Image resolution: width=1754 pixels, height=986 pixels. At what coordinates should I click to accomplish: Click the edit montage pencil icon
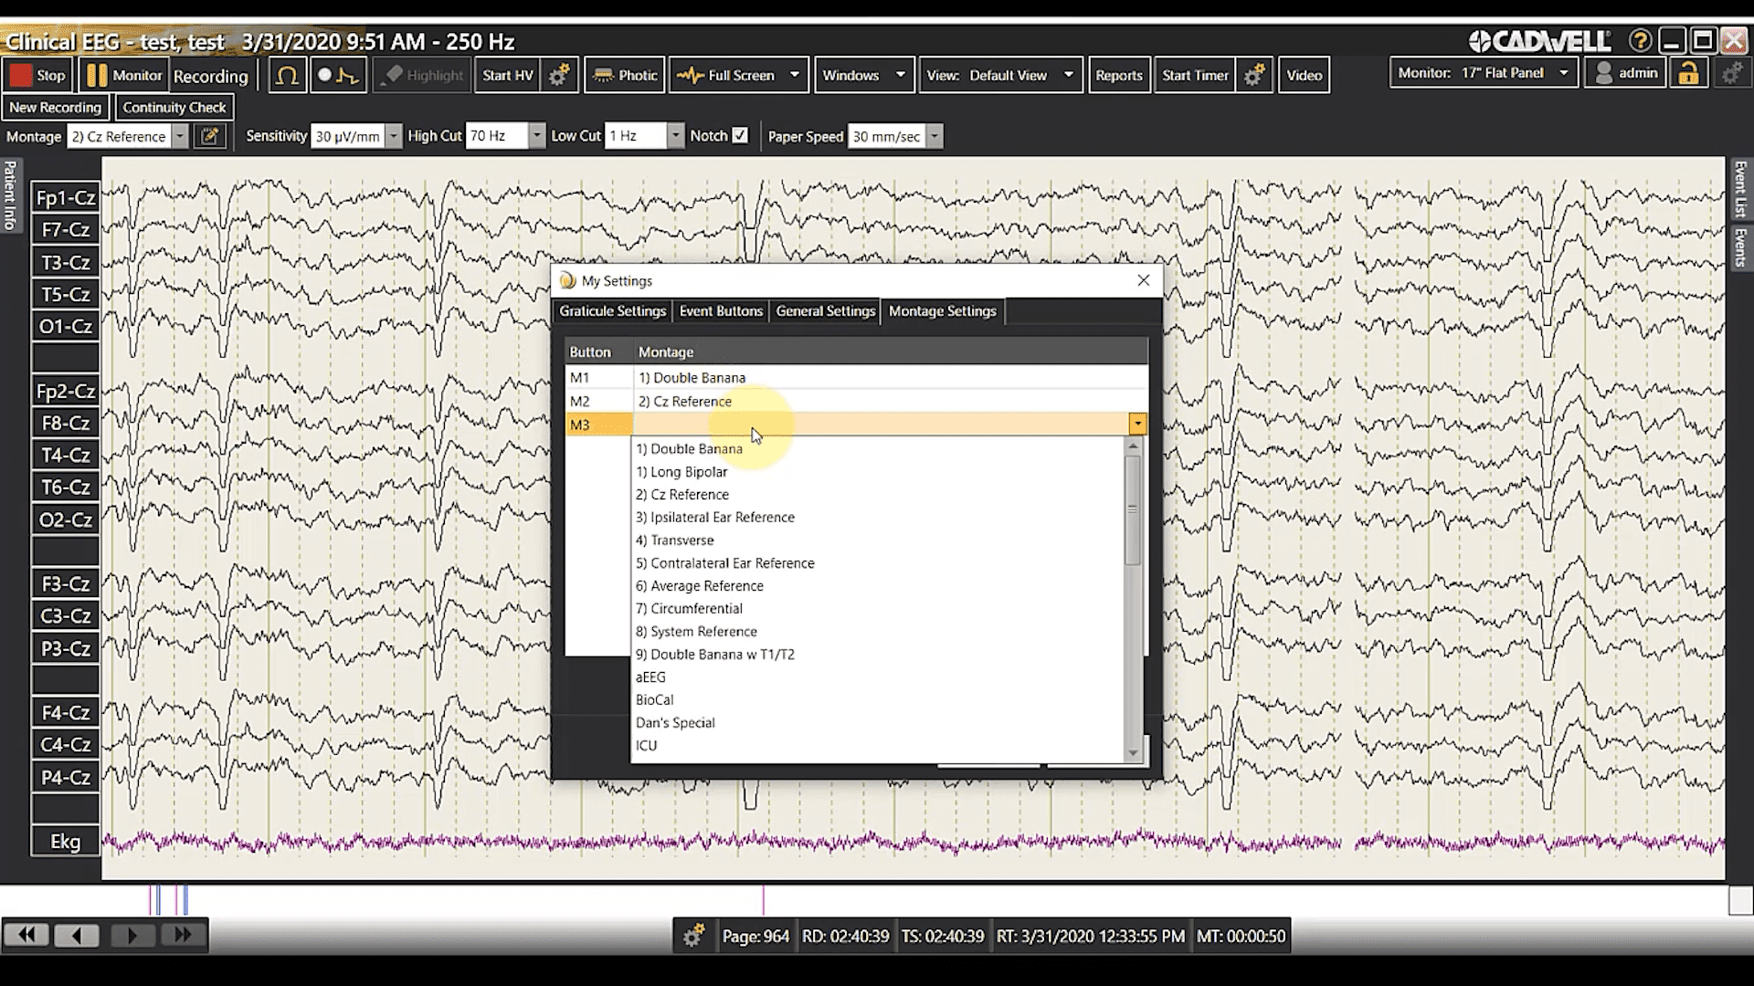coord(209,136)
